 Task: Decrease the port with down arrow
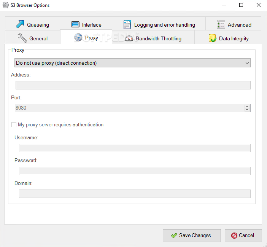247,110
